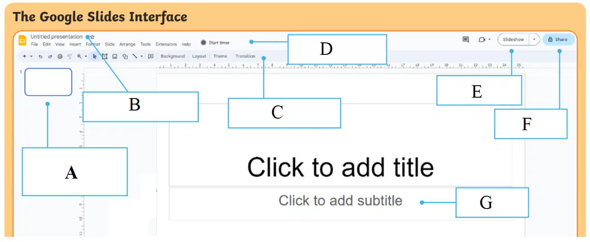Expand the new slide dropdown arrow

click(x=31, y=56)
